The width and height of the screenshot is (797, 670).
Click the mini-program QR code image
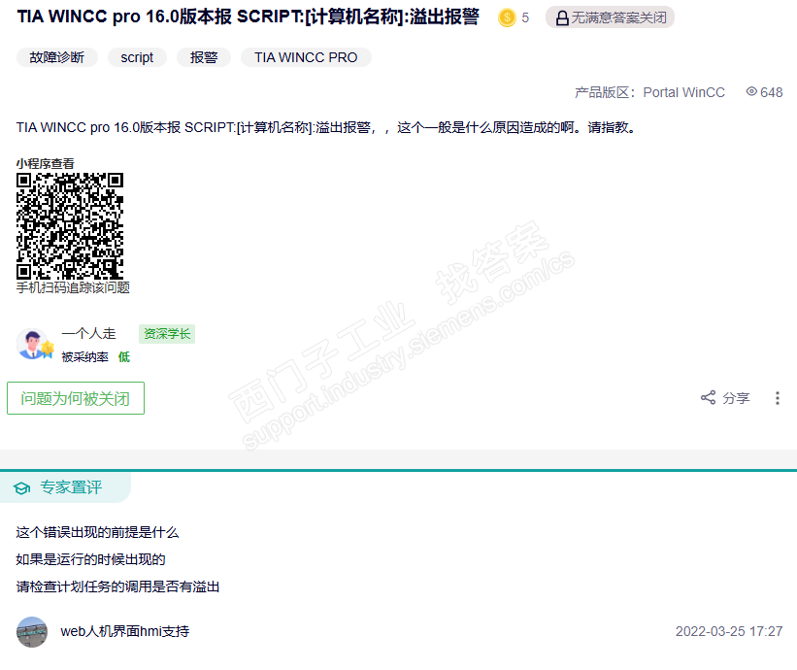(70, 225)
